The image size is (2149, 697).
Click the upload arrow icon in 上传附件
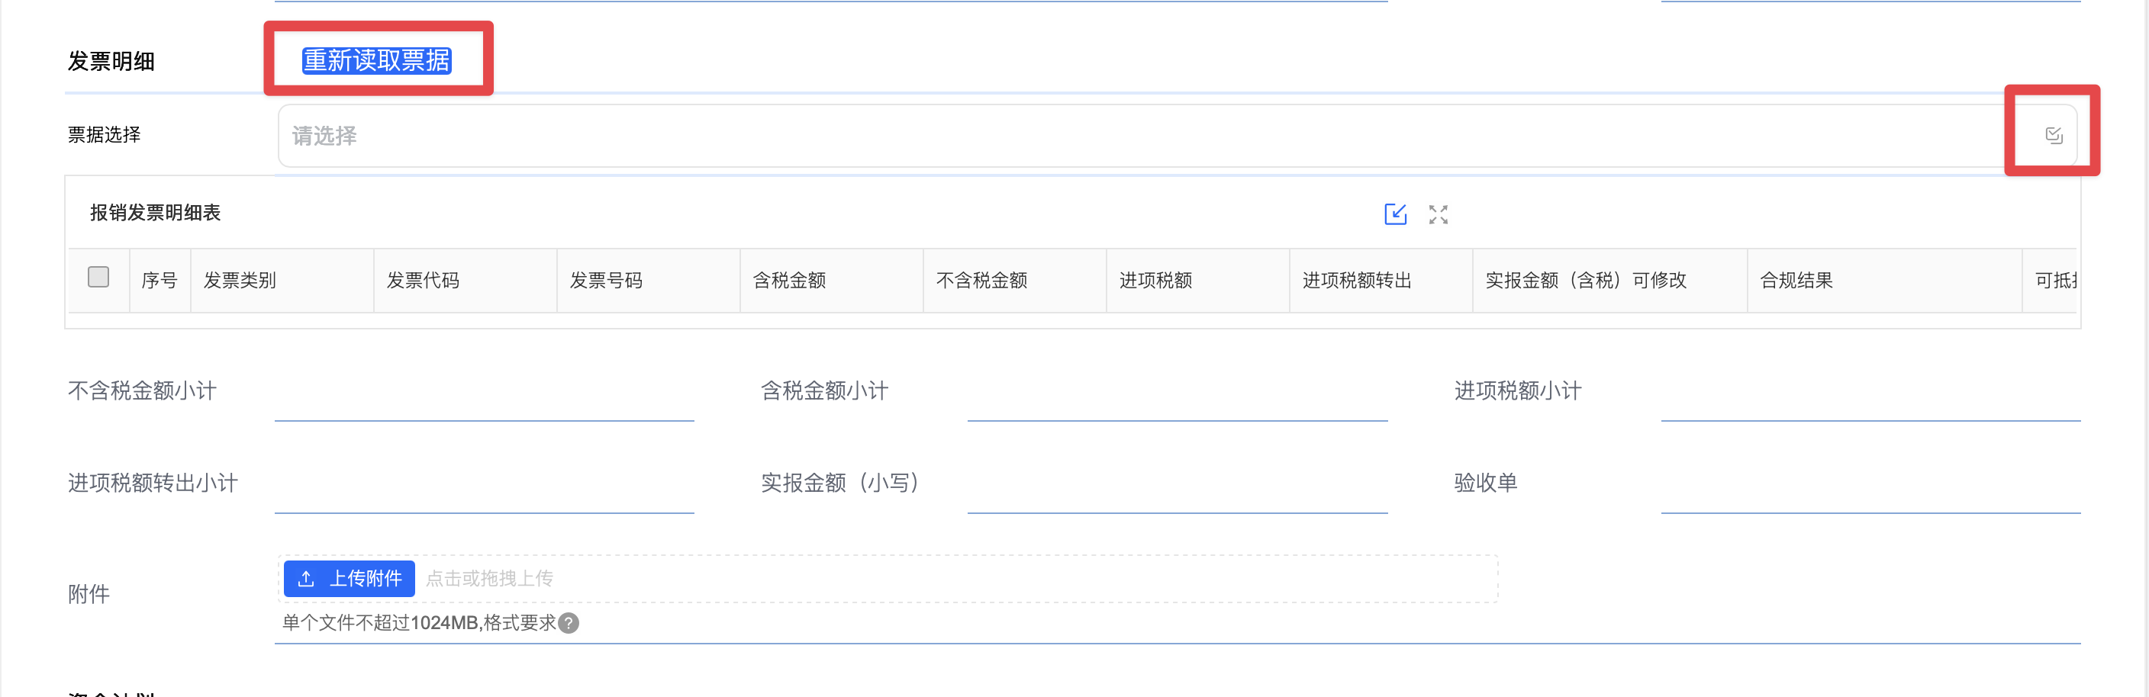click(x=305, y=579)
